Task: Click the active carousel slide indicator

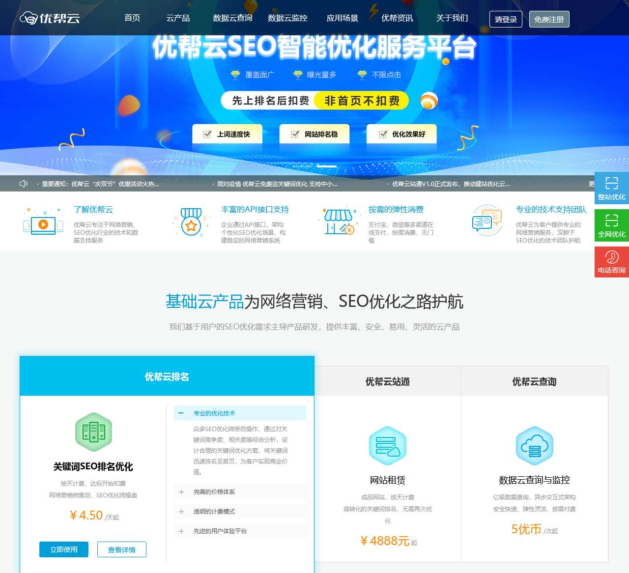Action: pos(327,166)
